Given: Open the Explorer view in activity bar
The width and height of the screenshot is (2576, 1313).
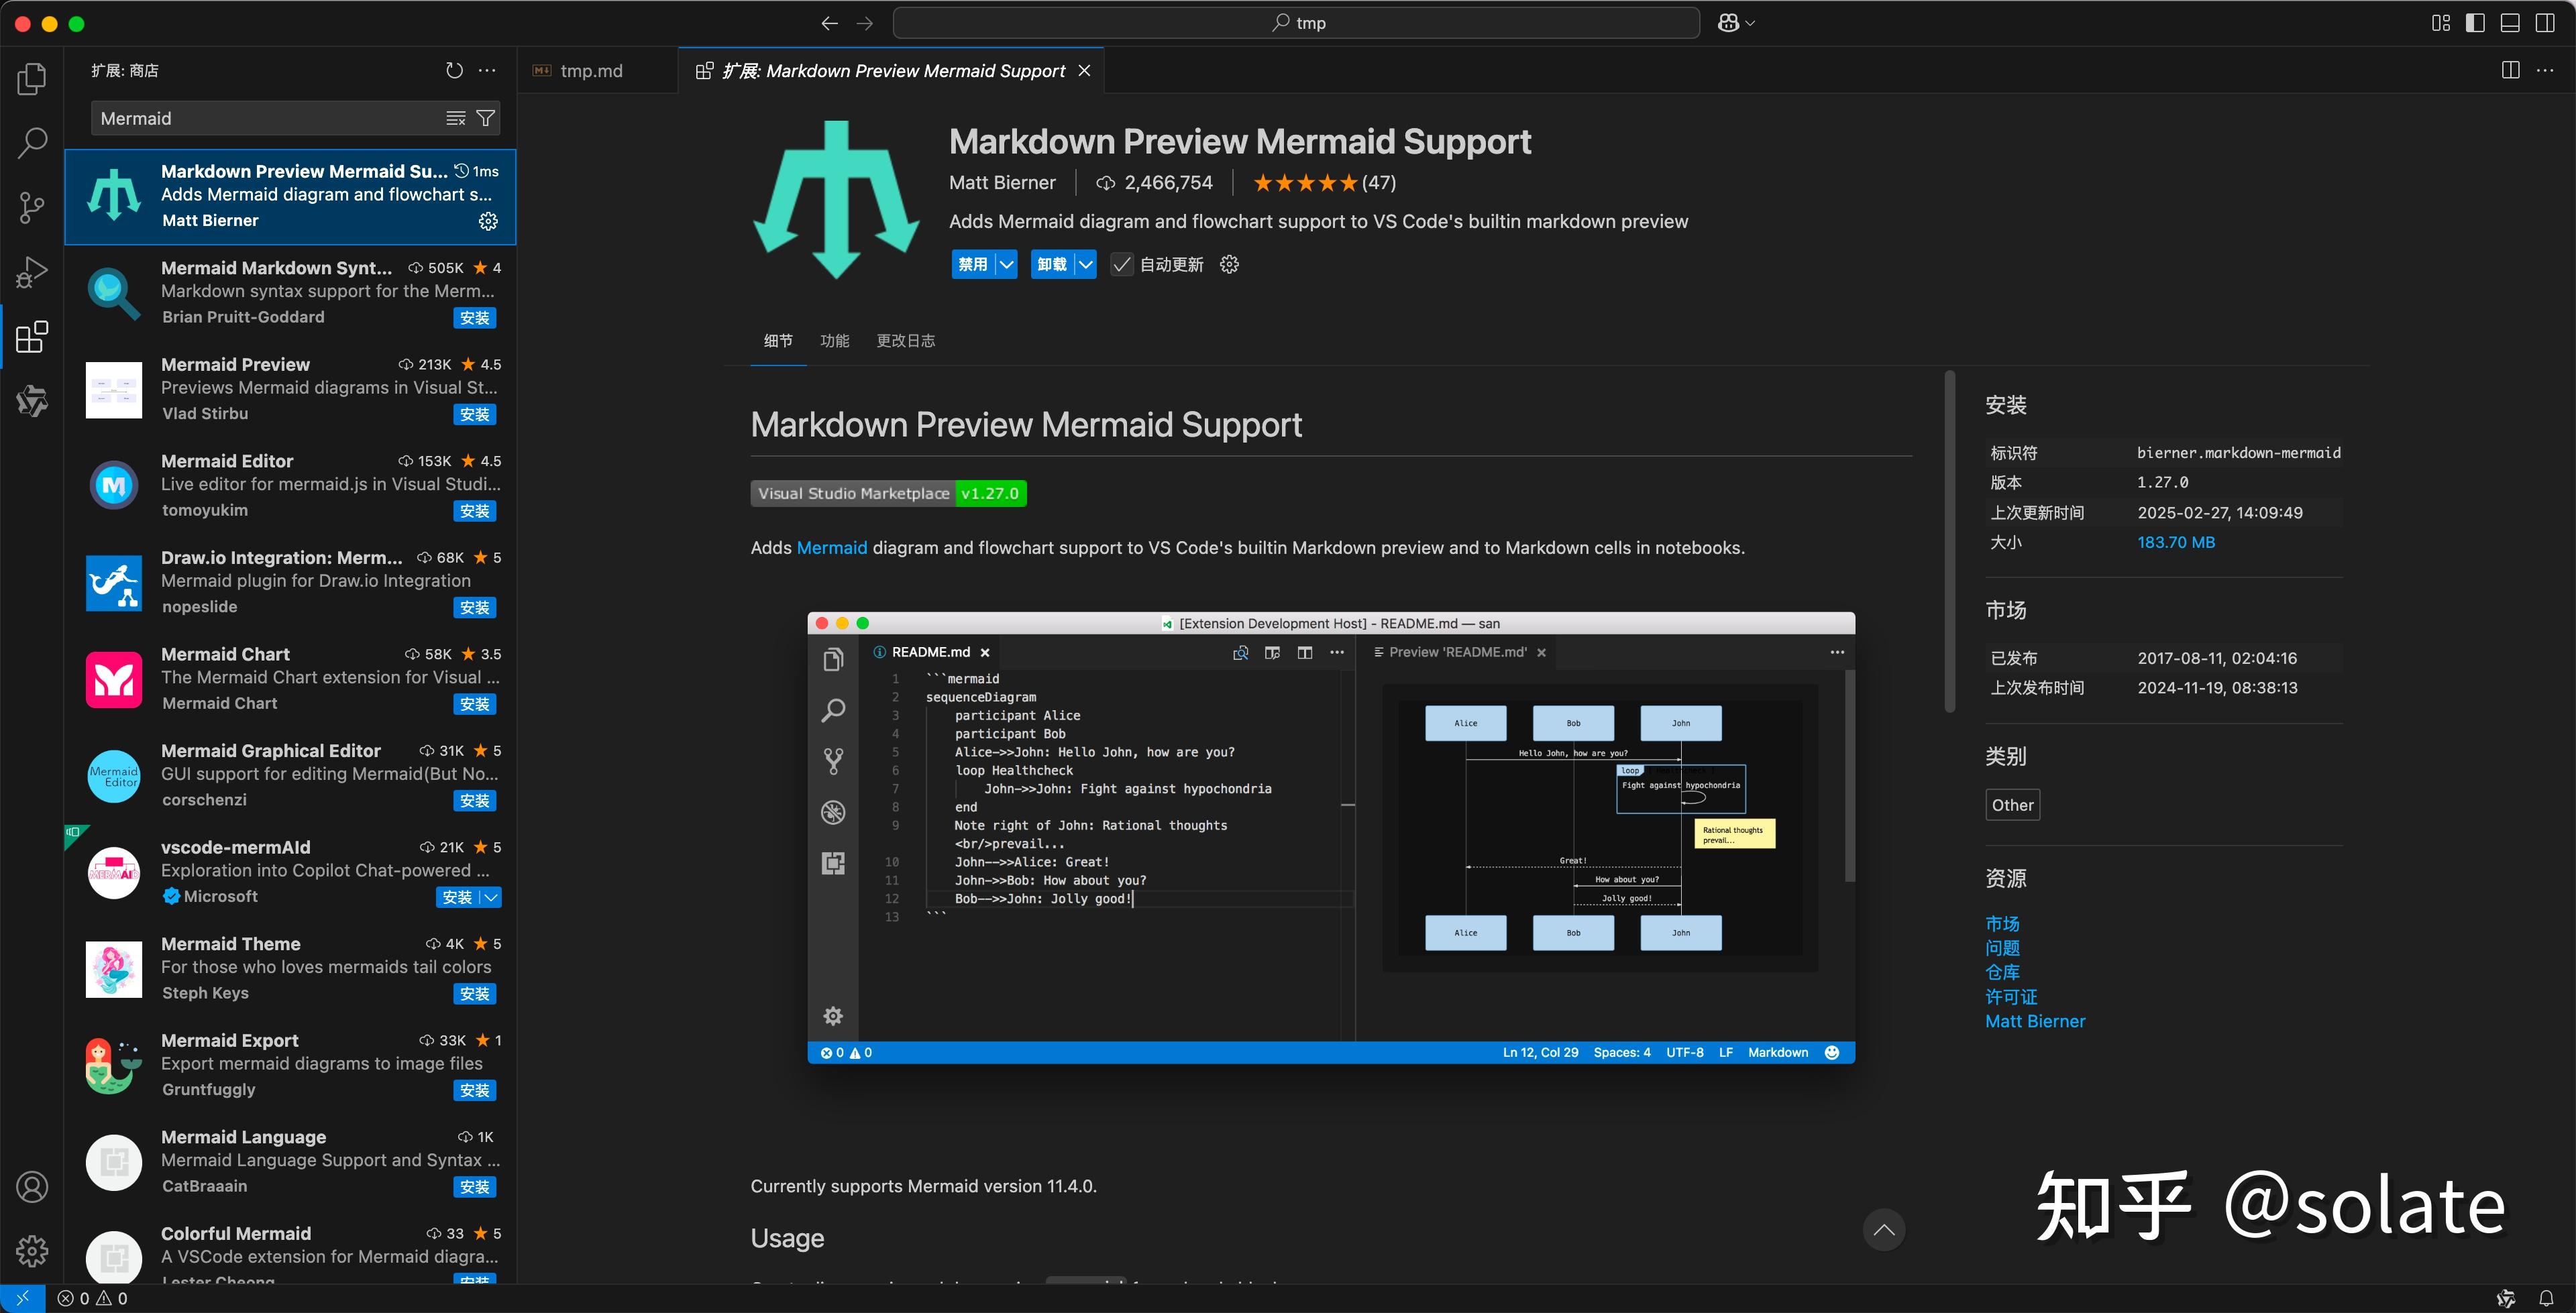Looking at the screenshot, I should [x=31, y=79].
